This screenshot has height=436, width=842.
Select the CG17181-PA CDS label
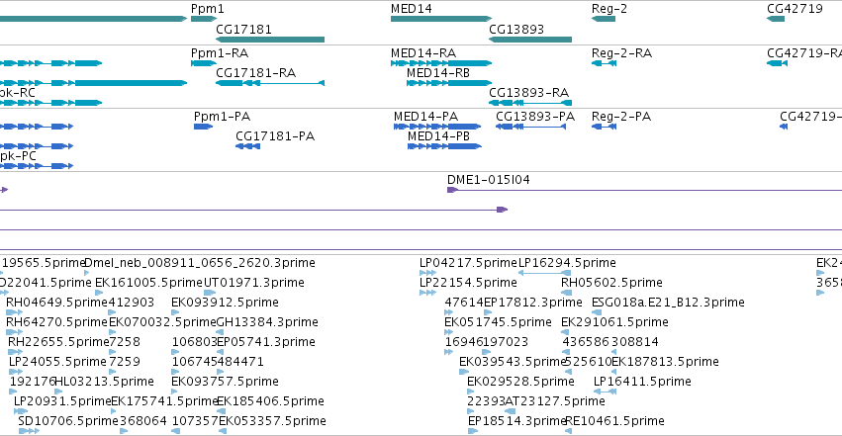pyautogui.click(x=275, y=136)
